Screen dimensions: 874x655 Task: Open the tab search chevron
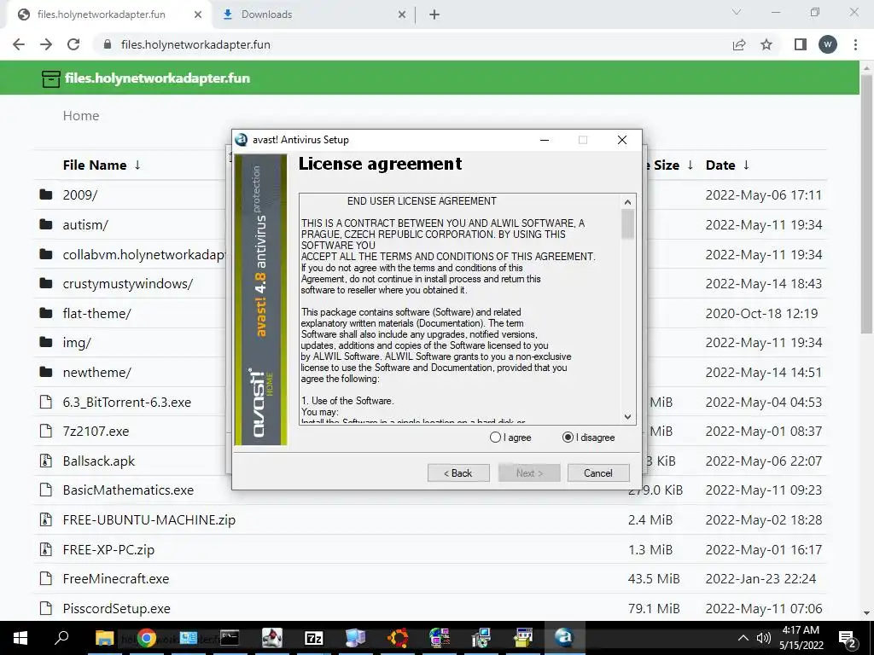[737, 12]
